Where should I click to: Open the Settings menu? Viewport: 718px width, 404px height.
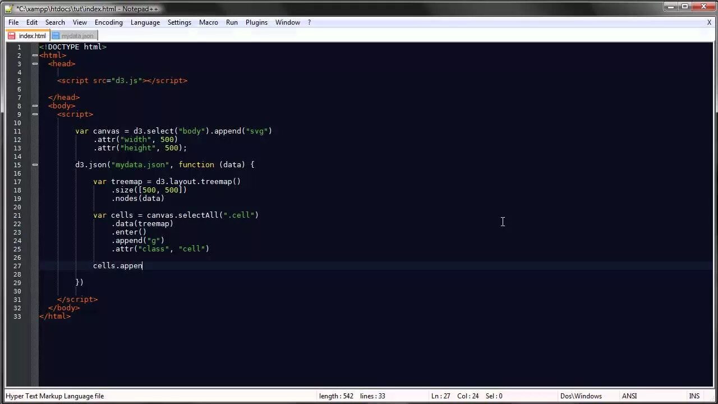179,22
